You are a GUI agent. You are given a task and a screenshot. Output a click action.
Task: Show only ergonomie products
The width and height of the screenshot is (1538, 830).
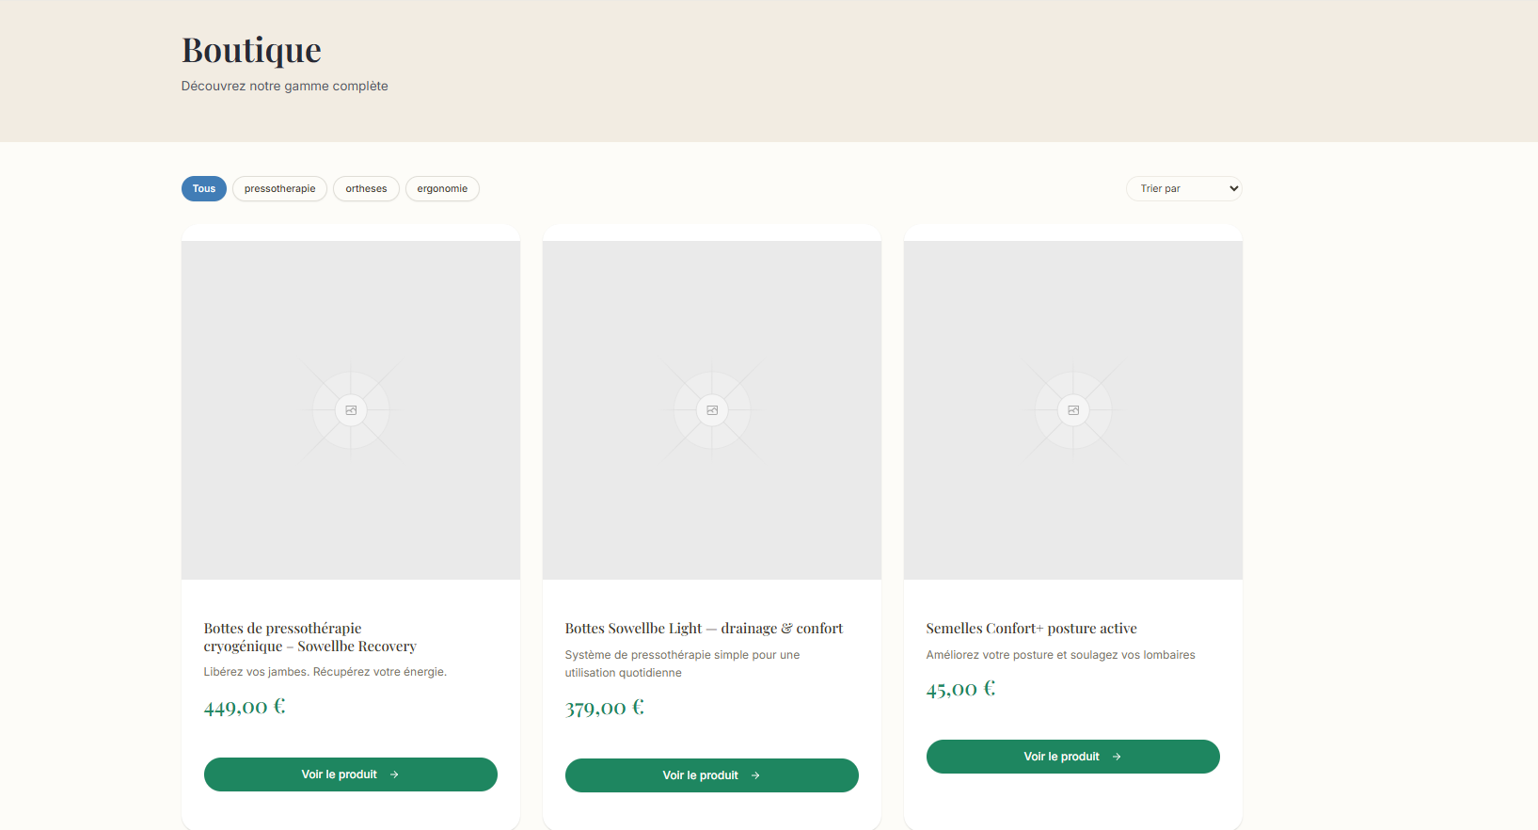coord(442,189)
